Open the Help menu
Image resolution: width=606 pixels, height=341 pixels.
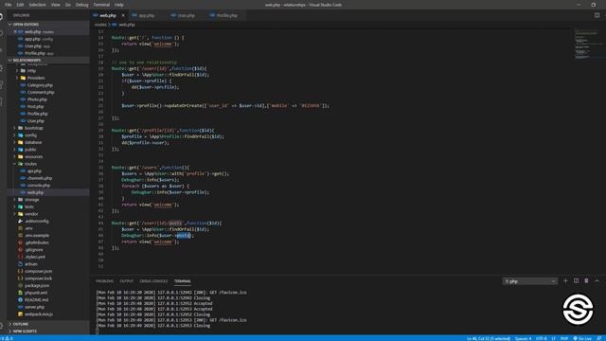pos(119,5)
